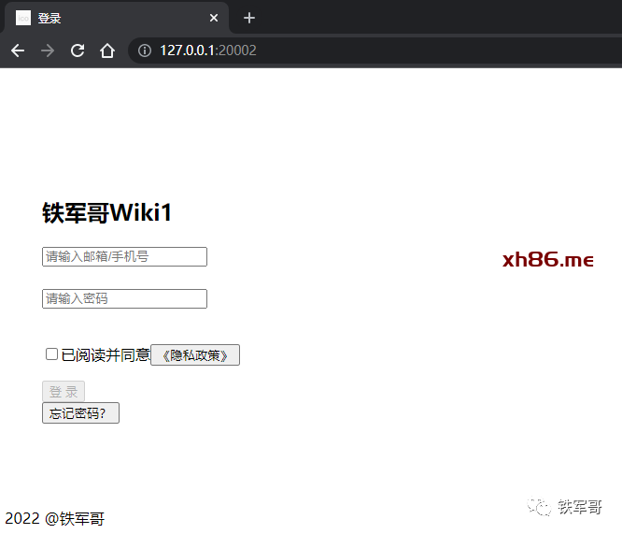This screenshot has width=622, height=534.
Task: Go to the browser home page
Action: pyautogui.click(x=107, y=51)
